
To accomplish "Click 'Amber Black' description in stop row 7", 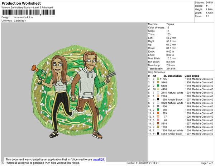I will pos(175,99).
